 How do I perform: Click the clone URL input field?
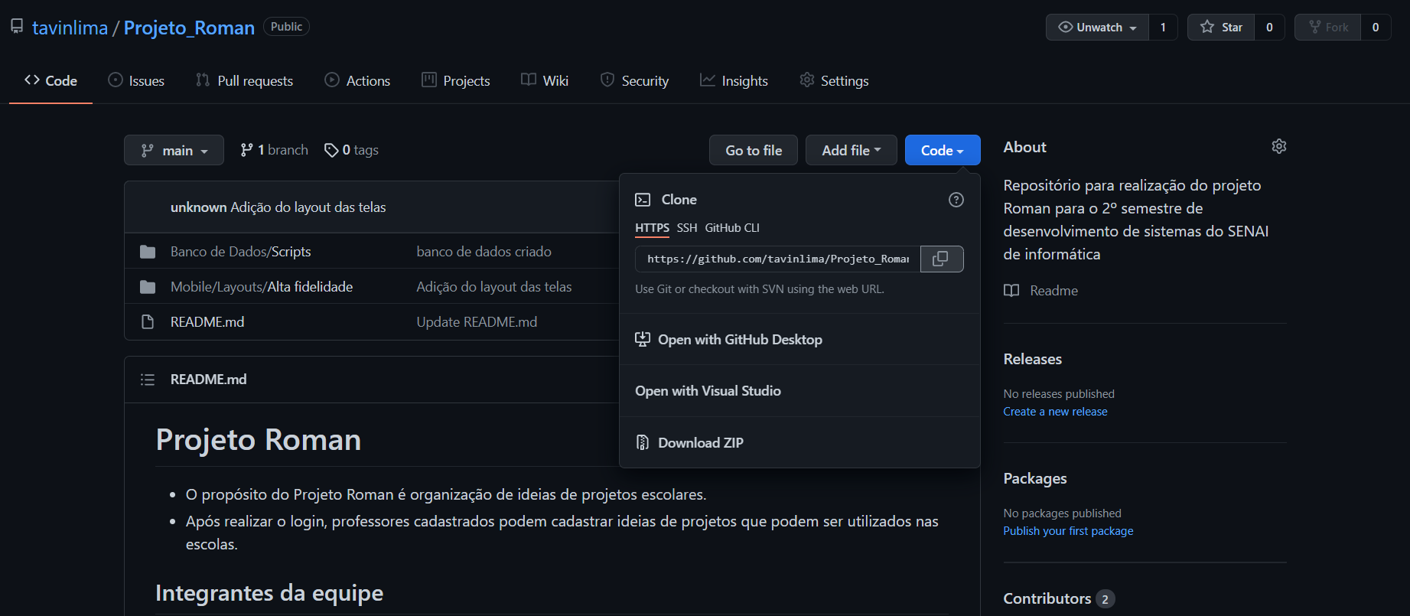click(778, 259)
